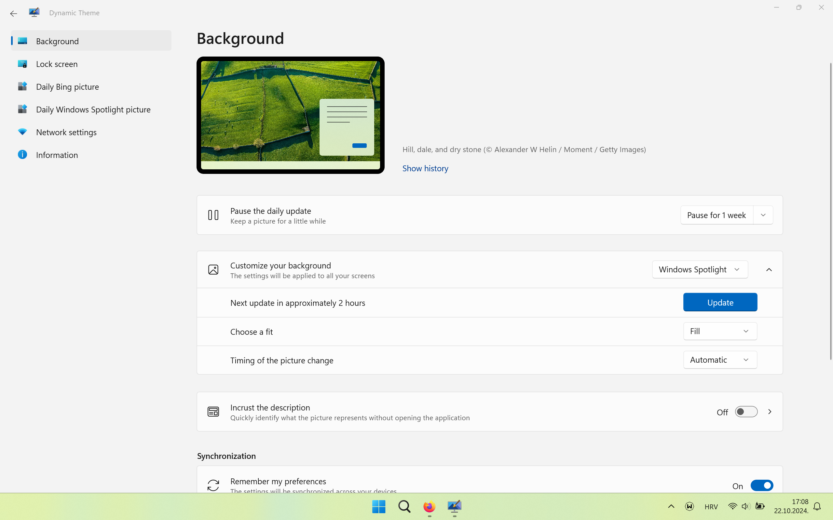Open the Fill fit dropdown
833x520 pixels.
point(720,331)
